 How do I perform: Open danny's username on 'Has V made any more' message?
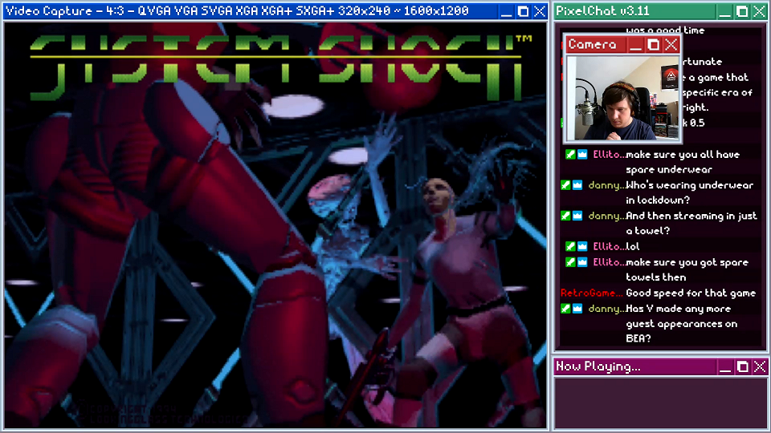[607, 309]
